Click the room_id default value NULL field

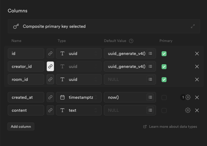(x=125, y=79)
